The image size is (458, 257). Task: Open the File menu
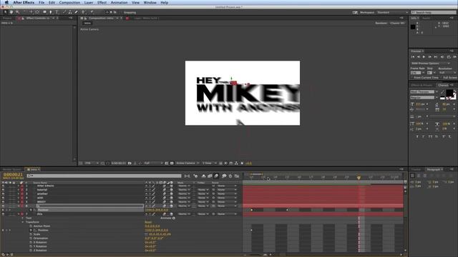pyautogui.click(x=42, y=3)
